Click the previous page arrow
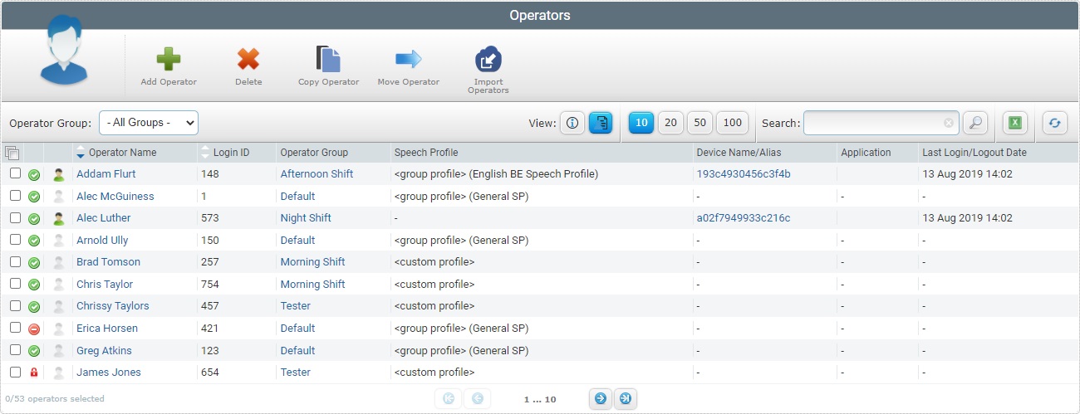 tap(478, 399)
